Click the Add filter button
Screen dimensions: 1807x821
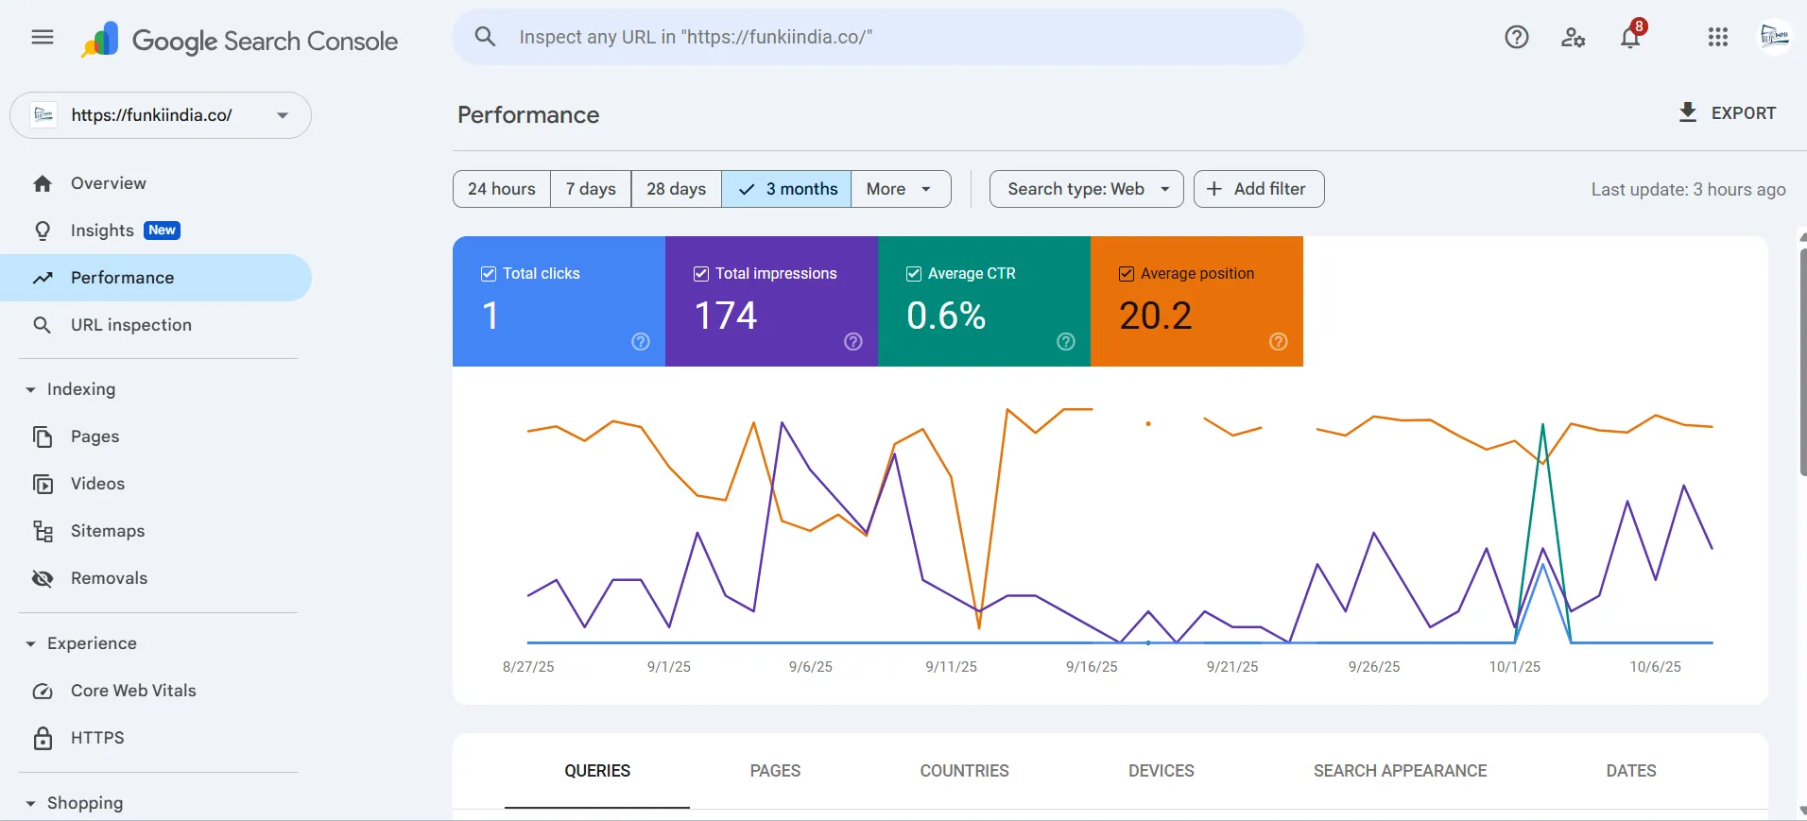[1258, 189]
